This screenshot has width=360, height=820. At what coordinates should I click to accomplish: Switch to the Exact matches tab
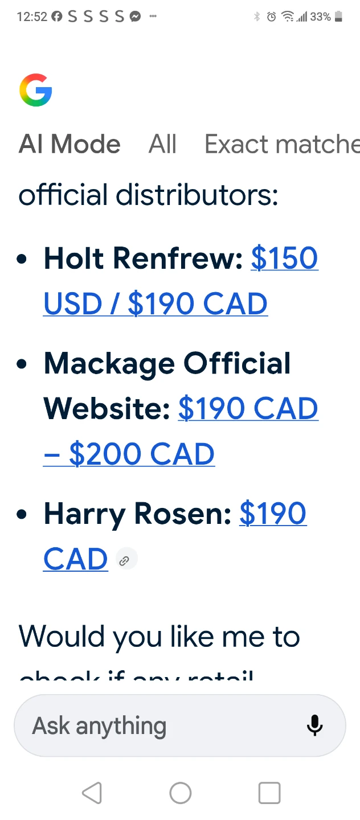282,144
